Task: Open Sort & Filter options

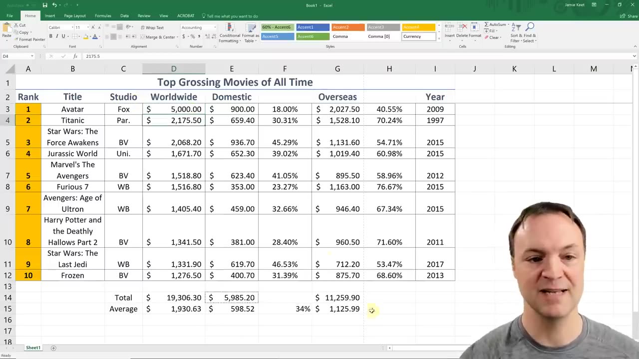Action: click(x=516, y=32)
